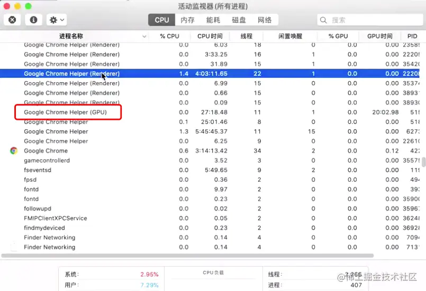Select the Google Chrome Helper (GPU) row
Image resolution: width=426 pixels, height=291 pixels.
click(210, 112)
